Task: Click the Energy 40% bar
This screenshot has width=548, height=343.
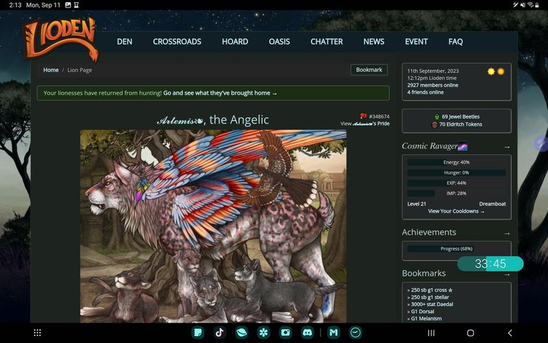Action: pyautogui.click(x=456, y=162)
